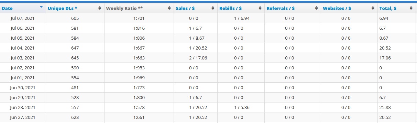417x123 pixels.
Task: Click the Referrals / $ sort arrows
Action: [x=317, y=8]
